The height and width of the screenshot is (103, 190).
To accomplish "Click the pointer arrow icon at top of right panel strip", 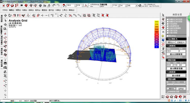I will coord(163,15).
